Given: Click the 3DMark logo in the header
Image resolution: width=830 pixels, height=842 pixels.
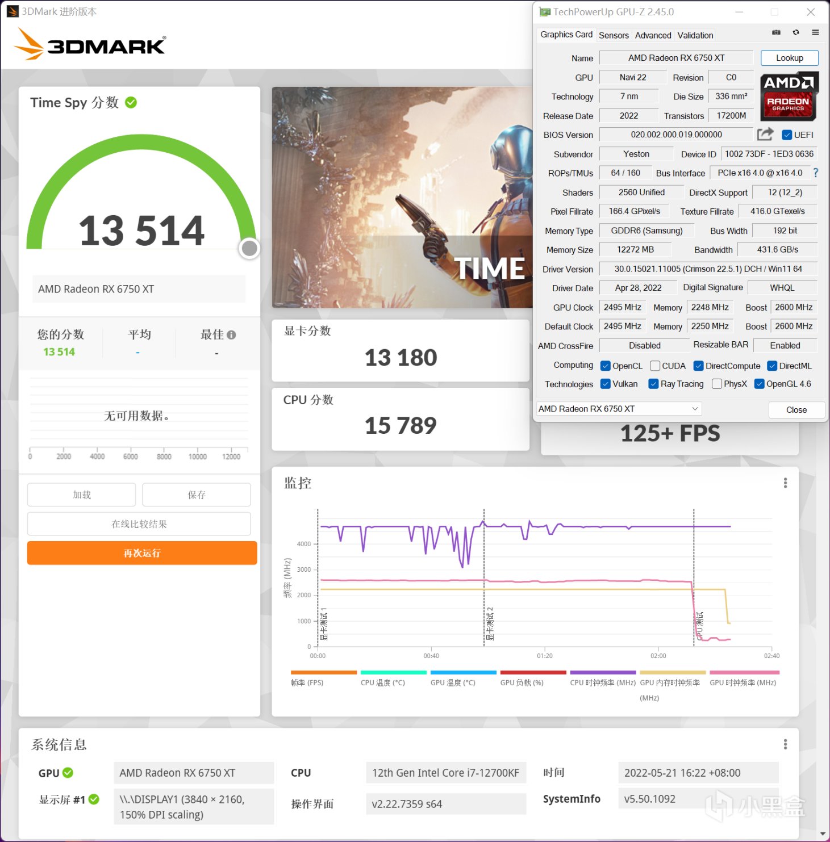Looking at the screenshot, I should click(x=90, y=44).
